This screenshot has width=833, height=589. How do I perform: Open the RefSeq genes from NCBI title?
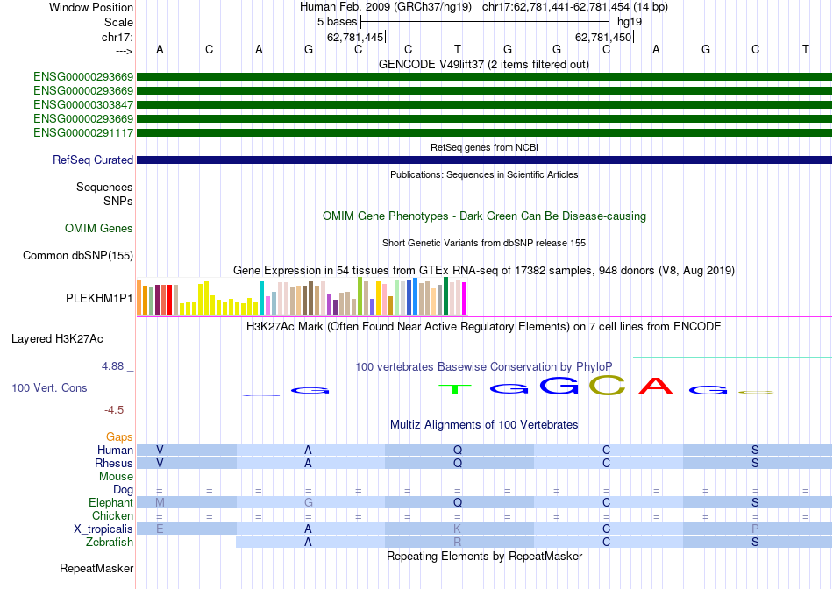click(x=484, y=147)
